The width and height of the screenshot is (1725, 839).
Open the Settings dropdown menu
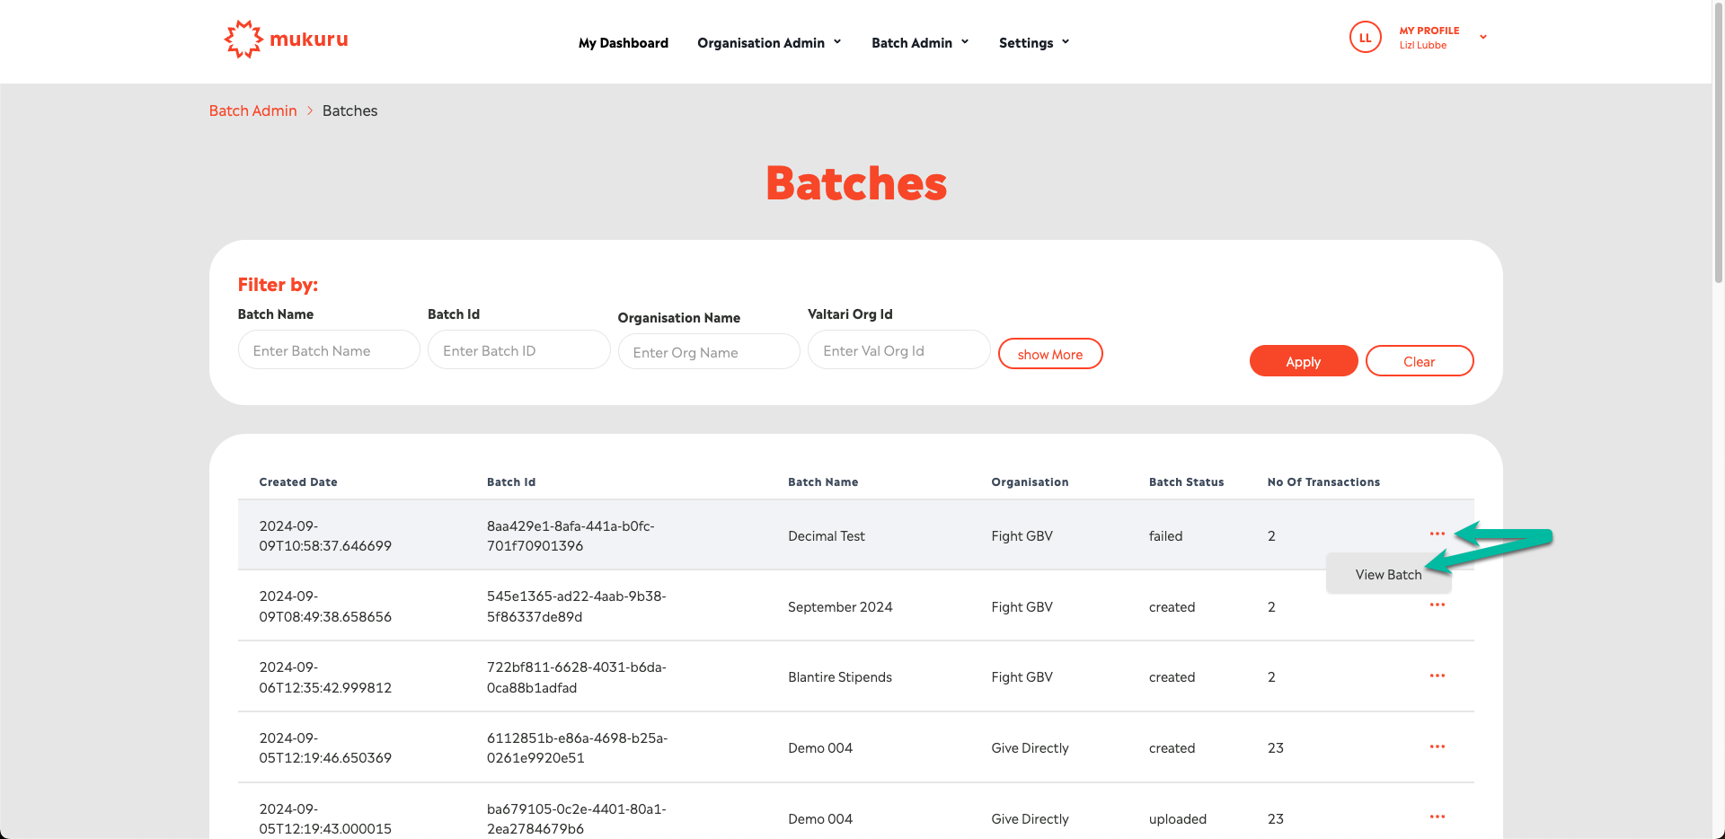(1034, 43)
